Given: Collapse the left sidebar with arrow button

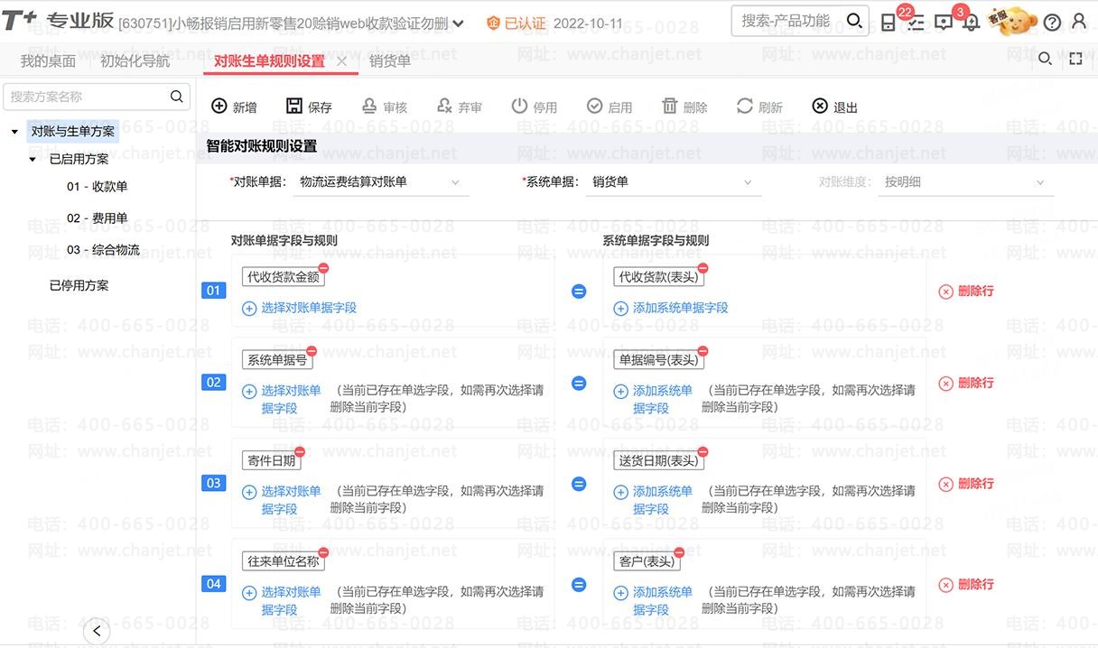Looking at the screenshot, I should coord(96,631).
